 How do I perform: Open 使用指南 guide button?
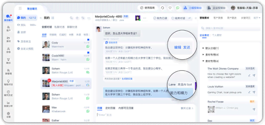tap(148, 8)
